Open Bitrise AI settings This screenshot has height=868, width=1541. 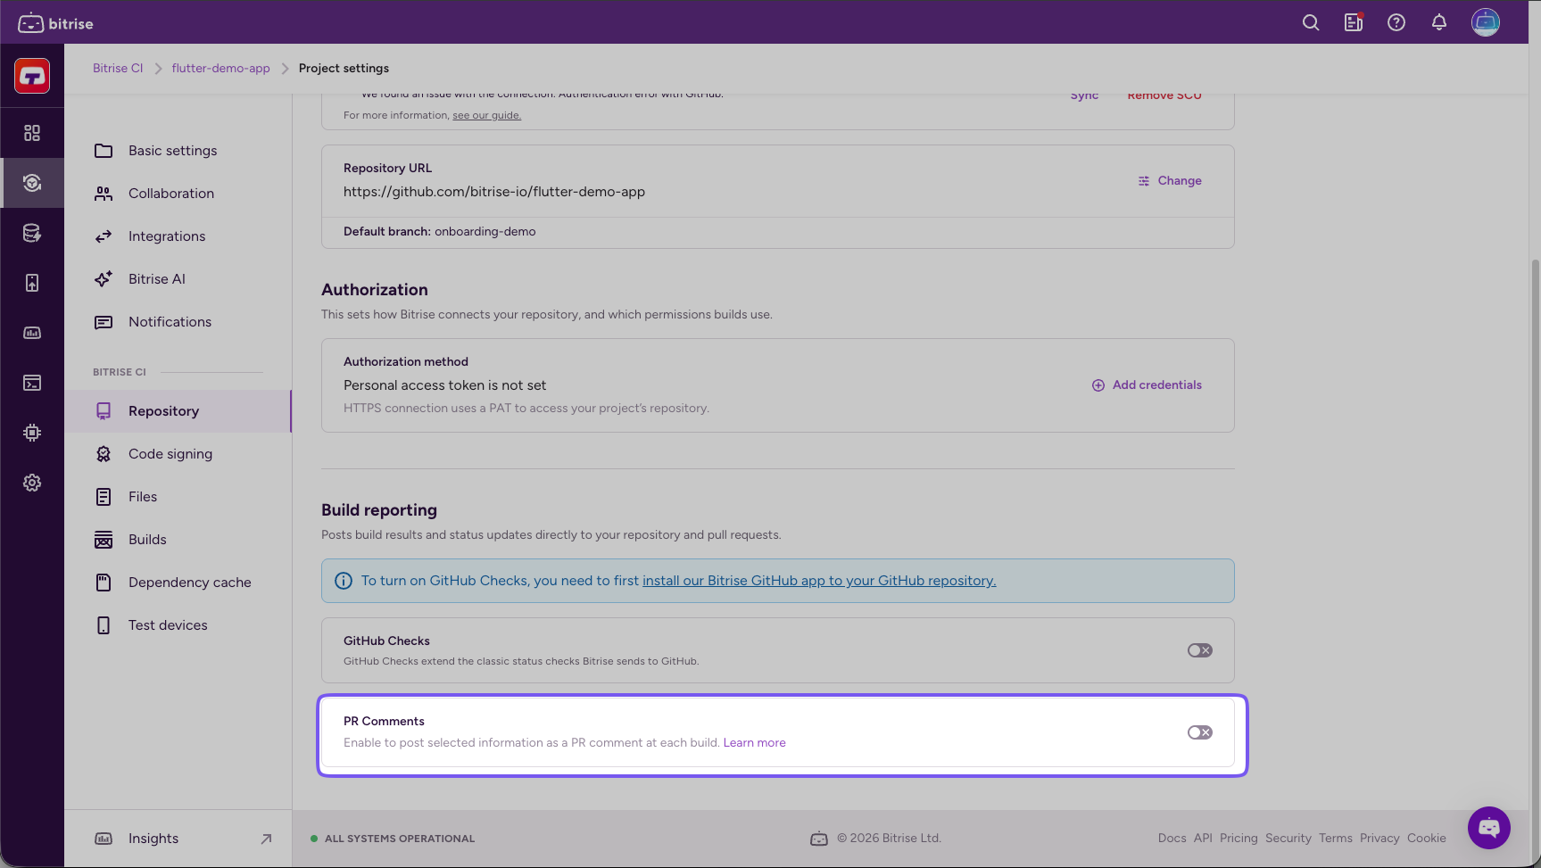[x=178, y=279]
